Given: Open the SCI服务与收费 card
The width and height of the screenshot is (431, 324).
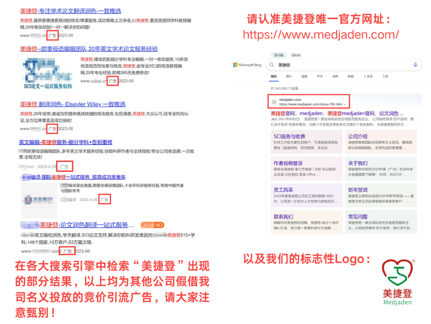Looking at the screenshot, I should coord(306,142).
